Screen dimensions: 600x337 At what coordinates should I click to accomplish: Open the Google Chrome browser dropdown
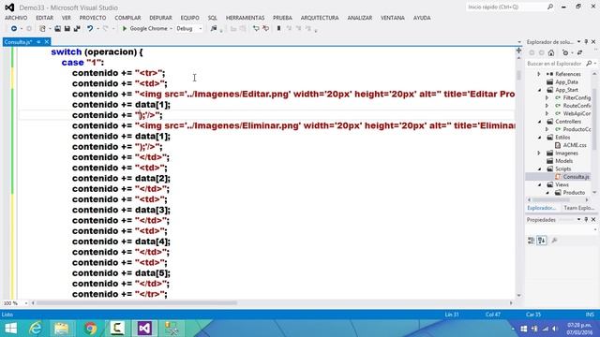(171, 29)
